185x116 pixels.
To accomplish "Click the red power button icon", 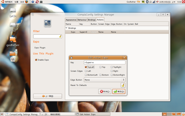I will [x=183, y=2].
